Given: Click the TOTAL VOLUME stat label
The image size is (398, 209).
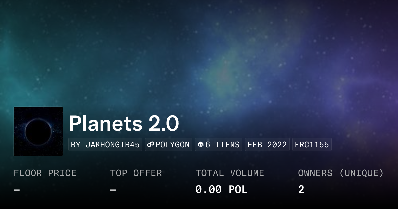Looking at the screenshot, I should (230, 173).
